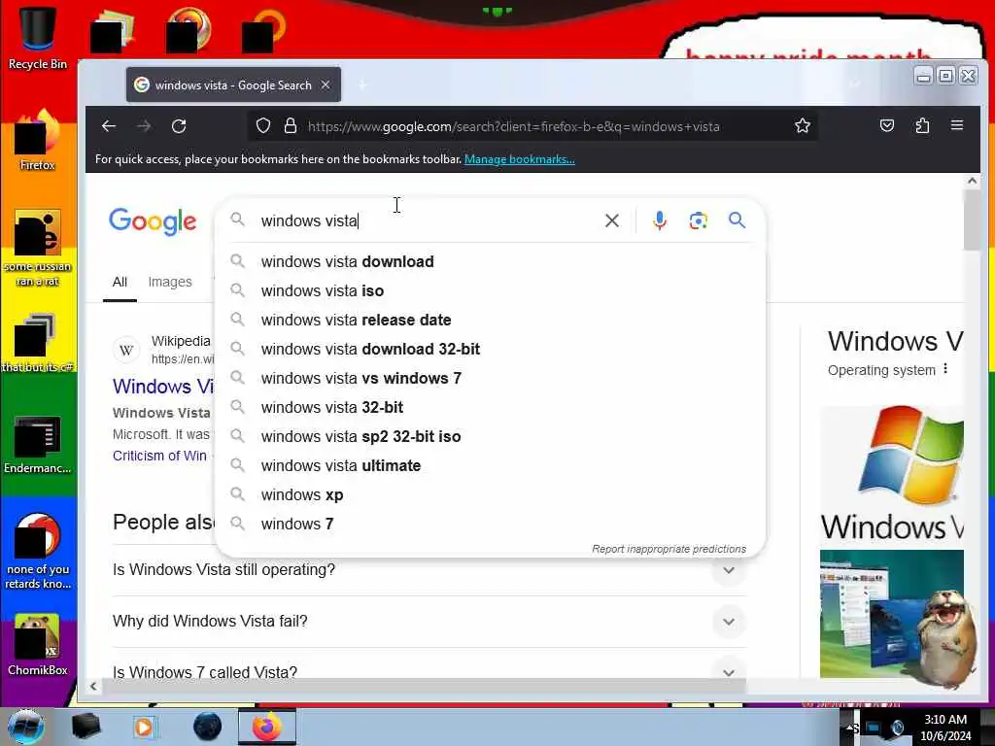The image size is (995, 746).
Task: Choose suggestion 'windows vista iso'
Action: [x=491, y=290]
